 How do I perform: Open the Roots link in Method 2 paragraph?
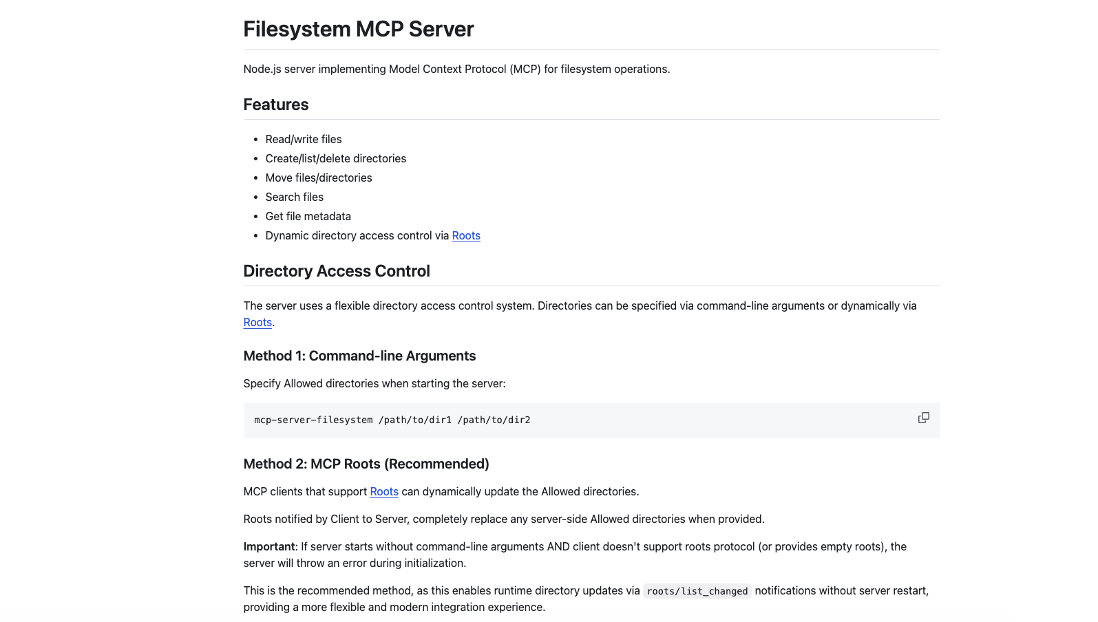[384, 491]
